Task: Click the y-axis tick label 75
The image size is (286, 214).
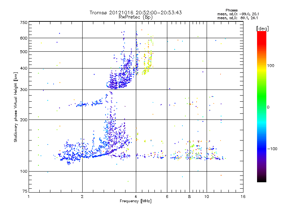Action: point(25,191)
